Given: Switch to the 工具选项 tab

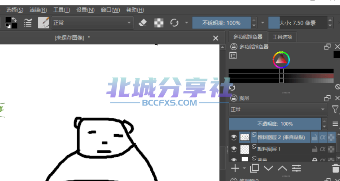Looking at the screenshot, I should click(x=282, y=37).
